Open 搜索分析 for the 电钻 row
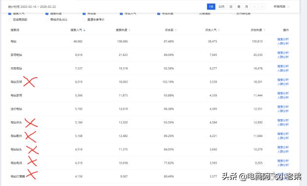Screen dimensions: 307x186 (x=283, y=39)
